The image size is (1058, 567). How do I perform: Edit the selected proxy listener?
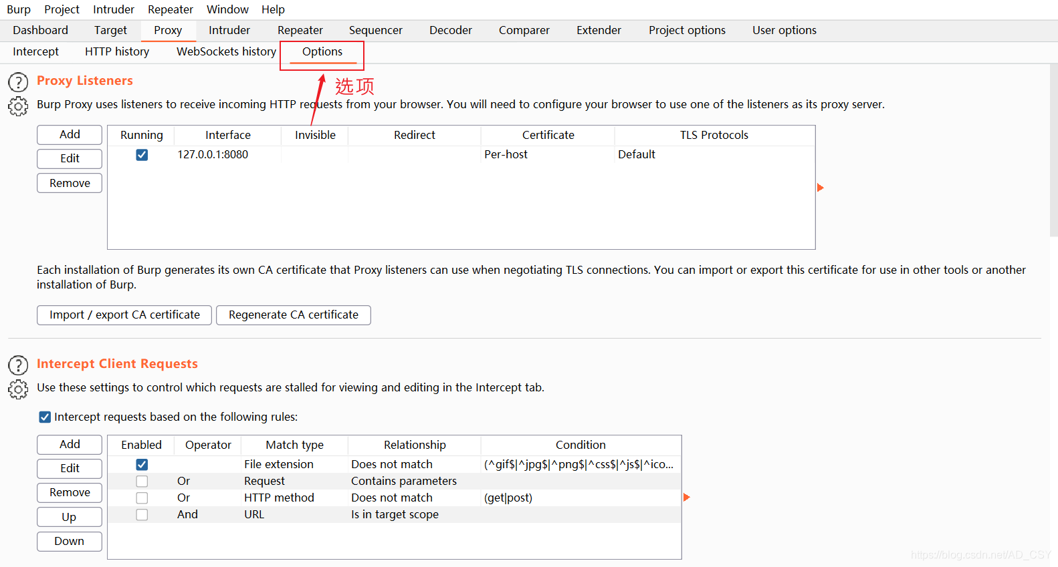click(x=70, y=158)
